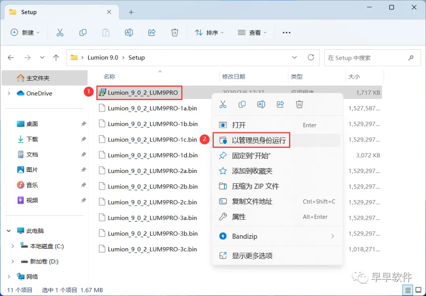426x296 pixels.
Task: Expand 网络 tree node
Action: click(x=9, y=277)
